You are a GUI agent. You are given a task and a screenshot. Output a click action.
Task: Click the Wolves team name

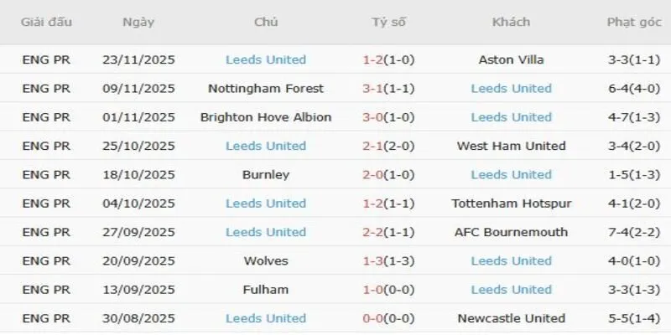pyautogui.click(x=266, y=260)
